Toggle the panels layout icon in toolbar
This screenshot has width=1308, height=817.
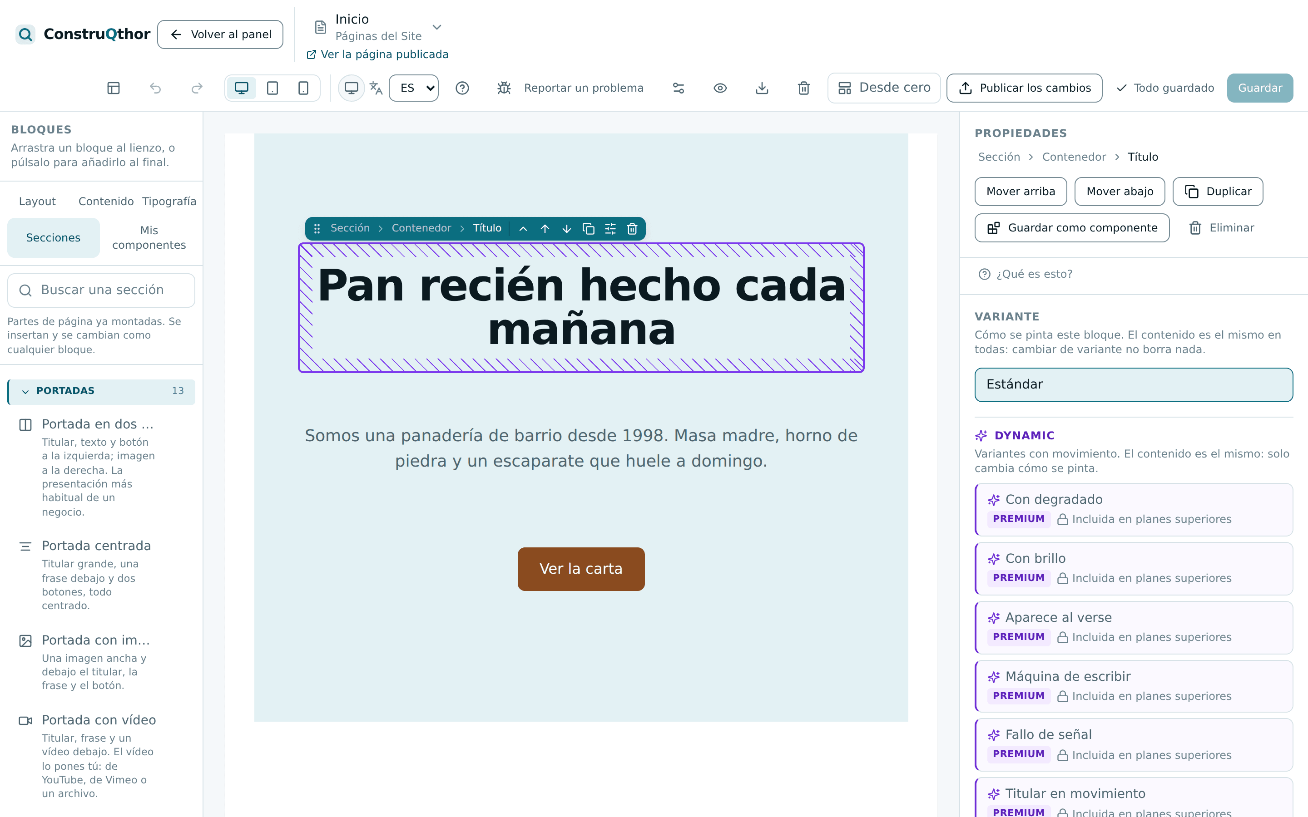coord(114,88)
